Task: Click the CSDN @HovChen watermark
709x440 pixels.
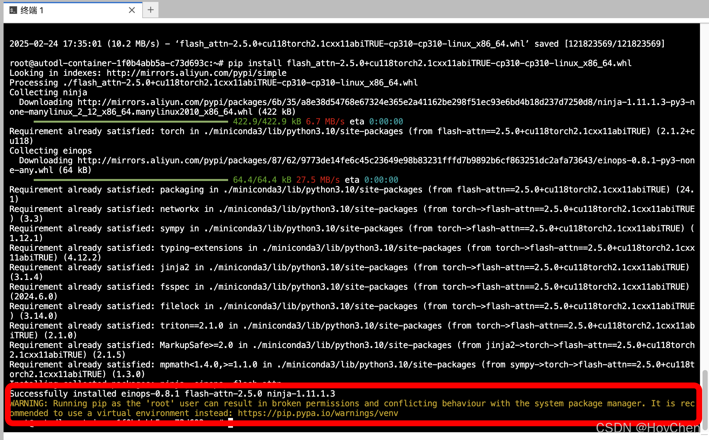Action: [x=647, y=428]
